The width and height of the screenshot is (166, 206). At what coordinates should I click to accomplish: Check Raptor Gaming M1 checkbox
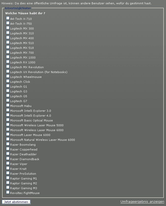point(8,178)
